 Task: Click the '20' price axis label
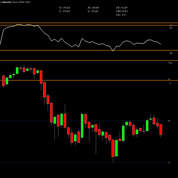(169, 121)
